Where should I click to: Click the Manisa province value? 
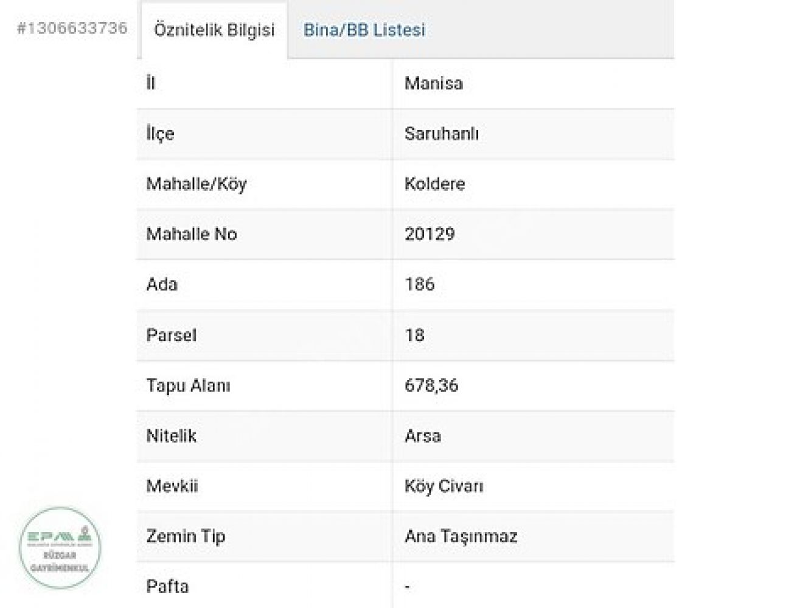[433, 83]
